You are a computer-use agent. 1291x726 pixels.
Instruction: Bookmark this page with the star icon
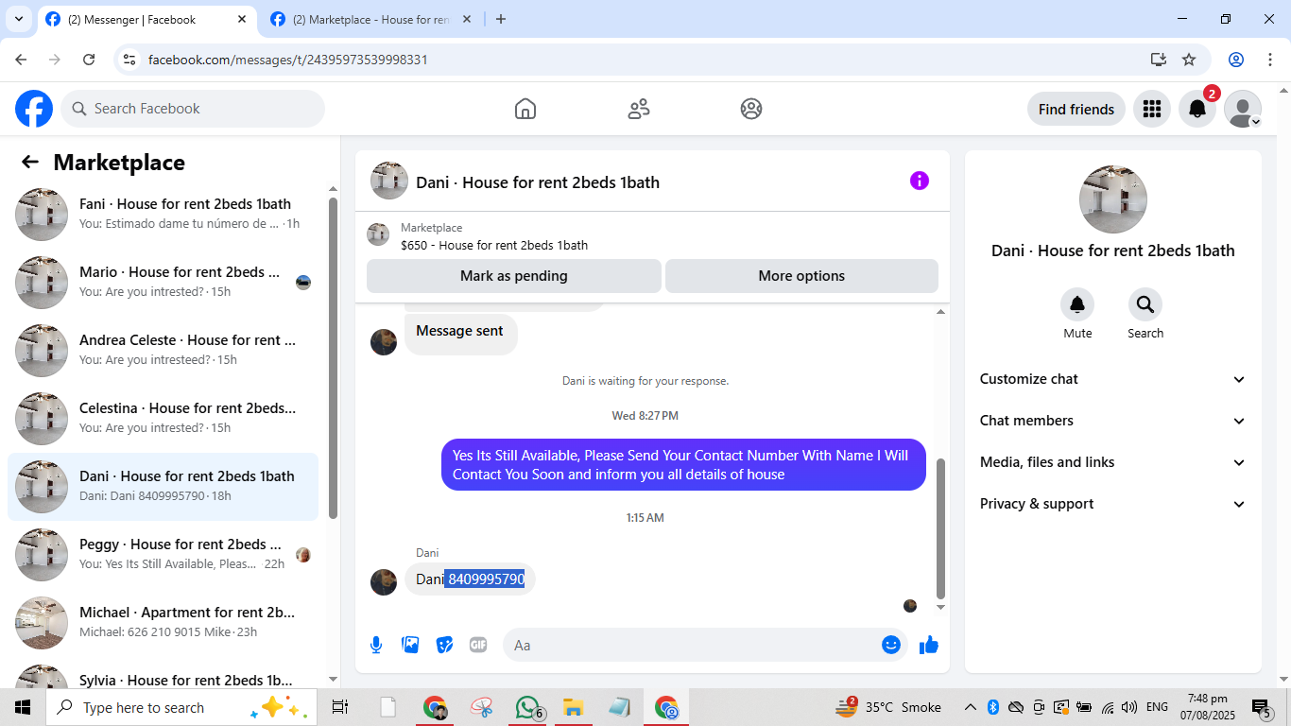1189,60
